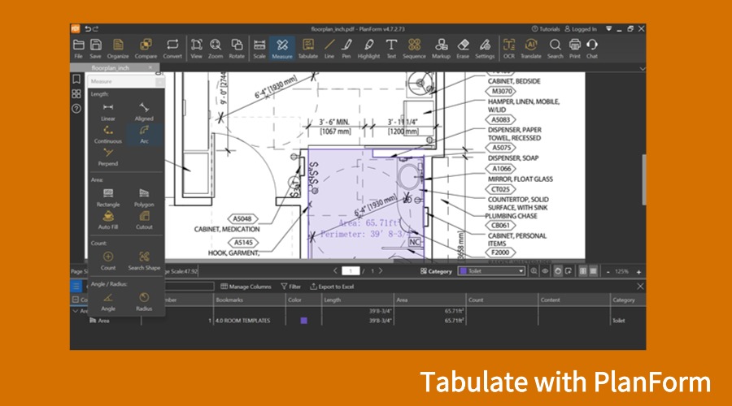Close the Measure floating panel

(x=159, y=81)
